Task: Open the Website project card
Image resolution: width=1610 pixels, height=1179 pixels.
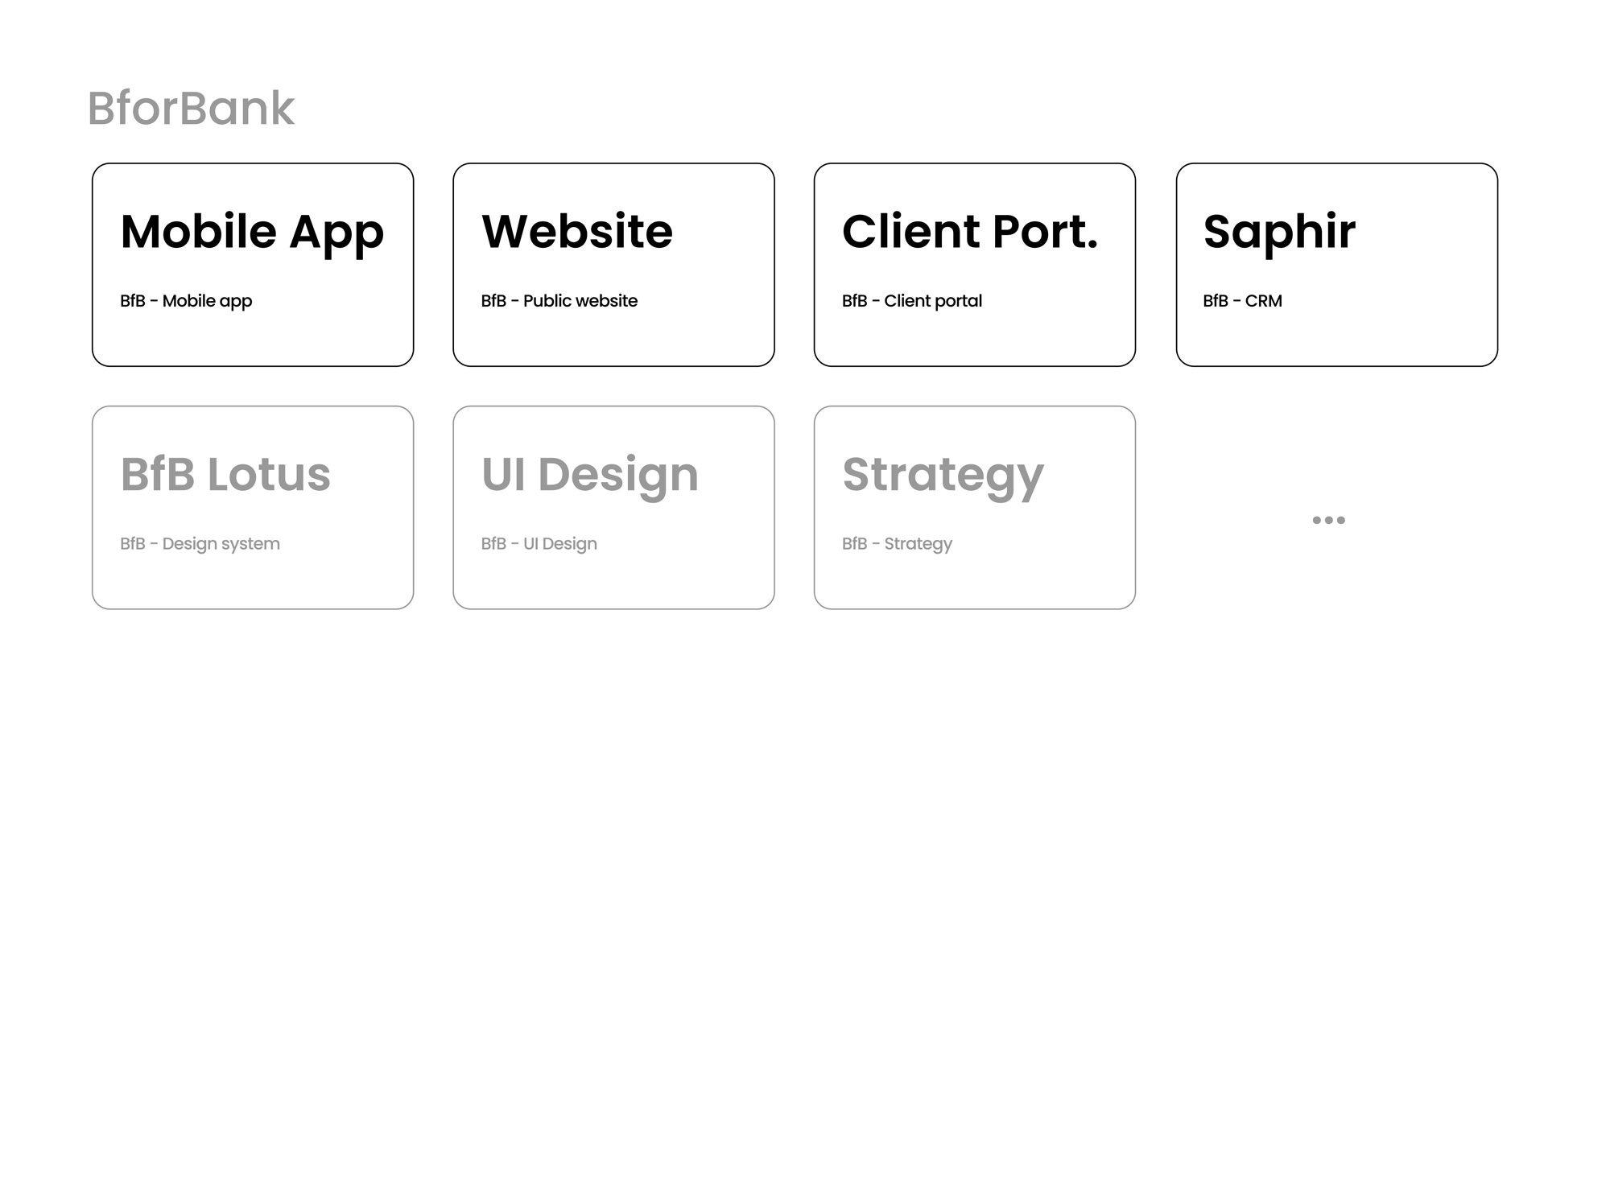Action: [613, 265]
